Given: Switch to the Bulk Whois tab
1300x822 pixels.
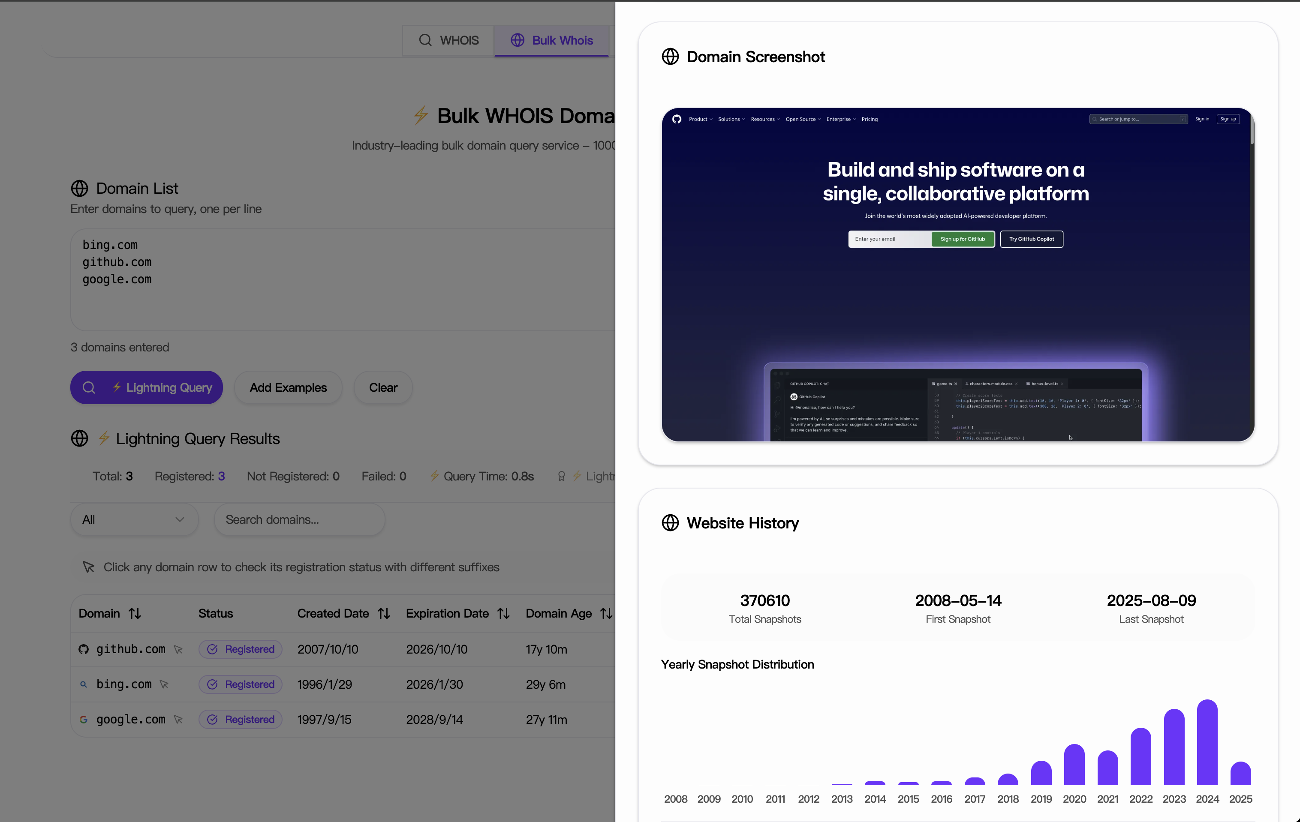Looking at the screenshot, I should click(x=551, y=40).
